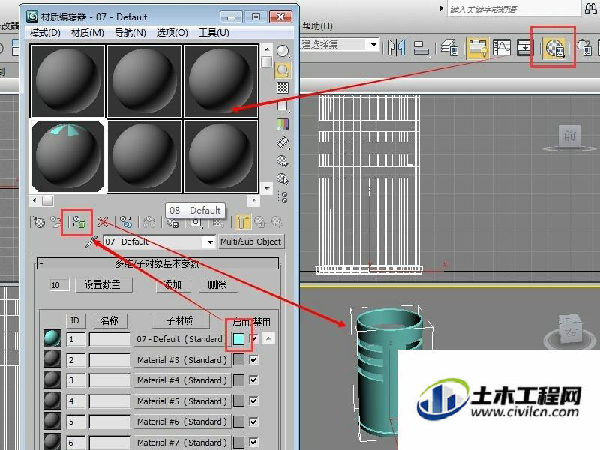600x450 pixels.
Task: Open the 材质(M) menu
Action: point(88,33)
